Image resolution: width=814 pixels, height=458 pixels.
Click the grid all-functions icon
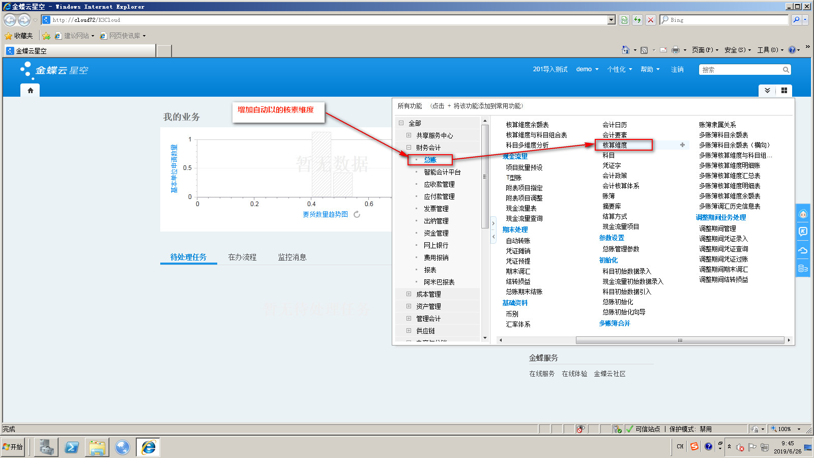(x=784, y=91)
